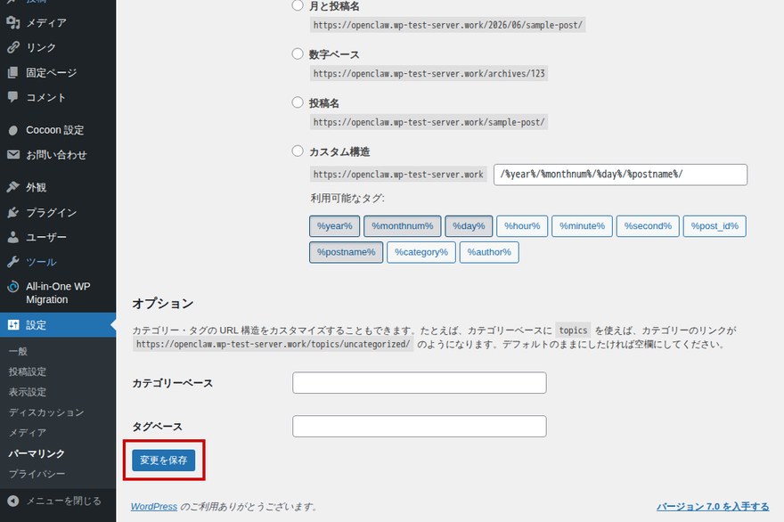Toggle the %year% tag button
784x522 pixels.
(334, 226)
